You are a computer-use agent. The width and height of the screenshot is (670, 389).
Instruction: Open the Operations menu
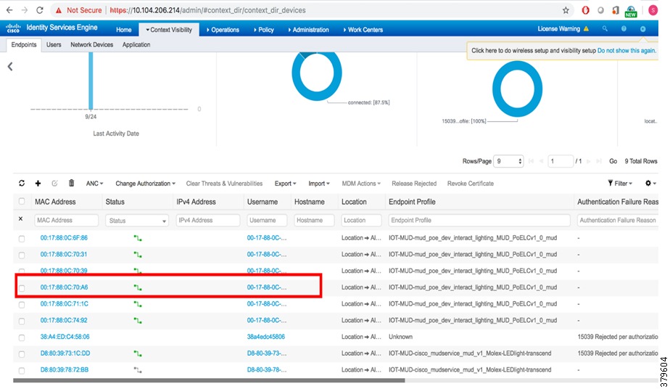[x=223, y=30]
